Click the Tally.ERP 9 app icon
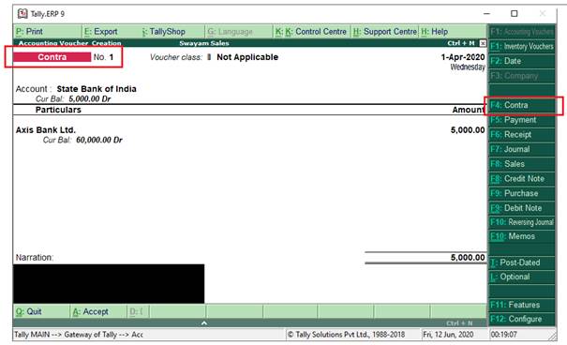 click(x=22, y=14)
